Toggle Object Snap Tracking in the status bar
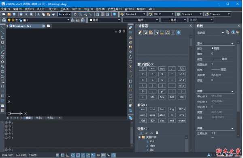 click(83, 155)
